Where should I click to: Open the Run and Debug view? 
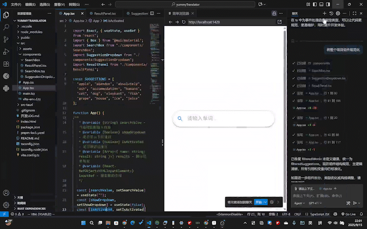(6, 52)
